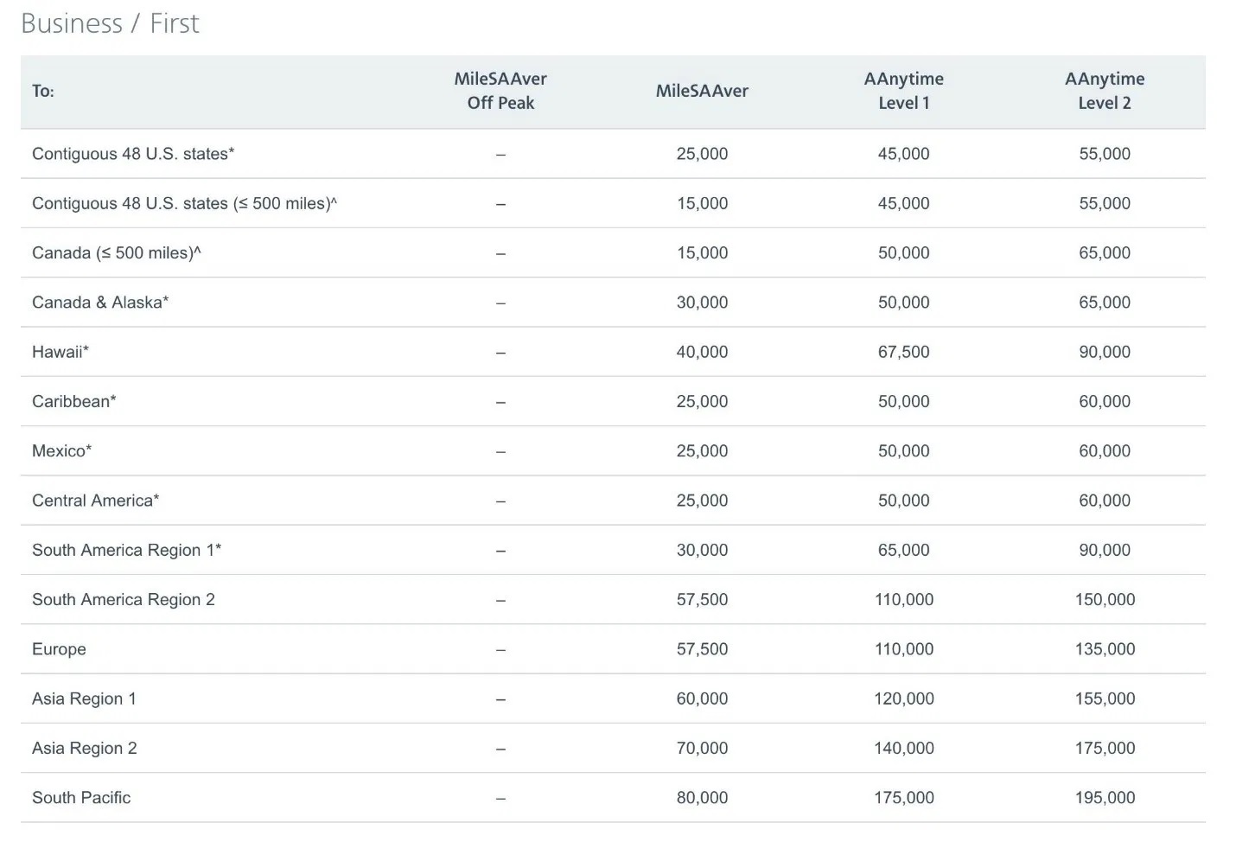Click Canada (≤ 500 miles) row label
This screenshot has width=1236, height=842.
pos(117,253)
